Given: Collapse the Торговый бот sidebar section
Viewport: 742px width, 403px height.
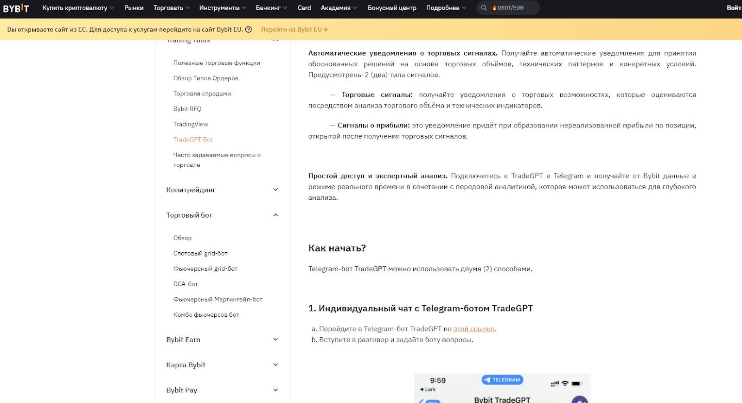Looking at the screenshot, I should [x=275, y=215].
